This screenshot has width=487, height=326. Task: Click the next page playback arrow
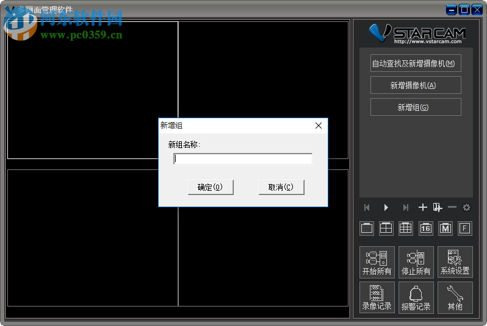(x=405, y=207)
